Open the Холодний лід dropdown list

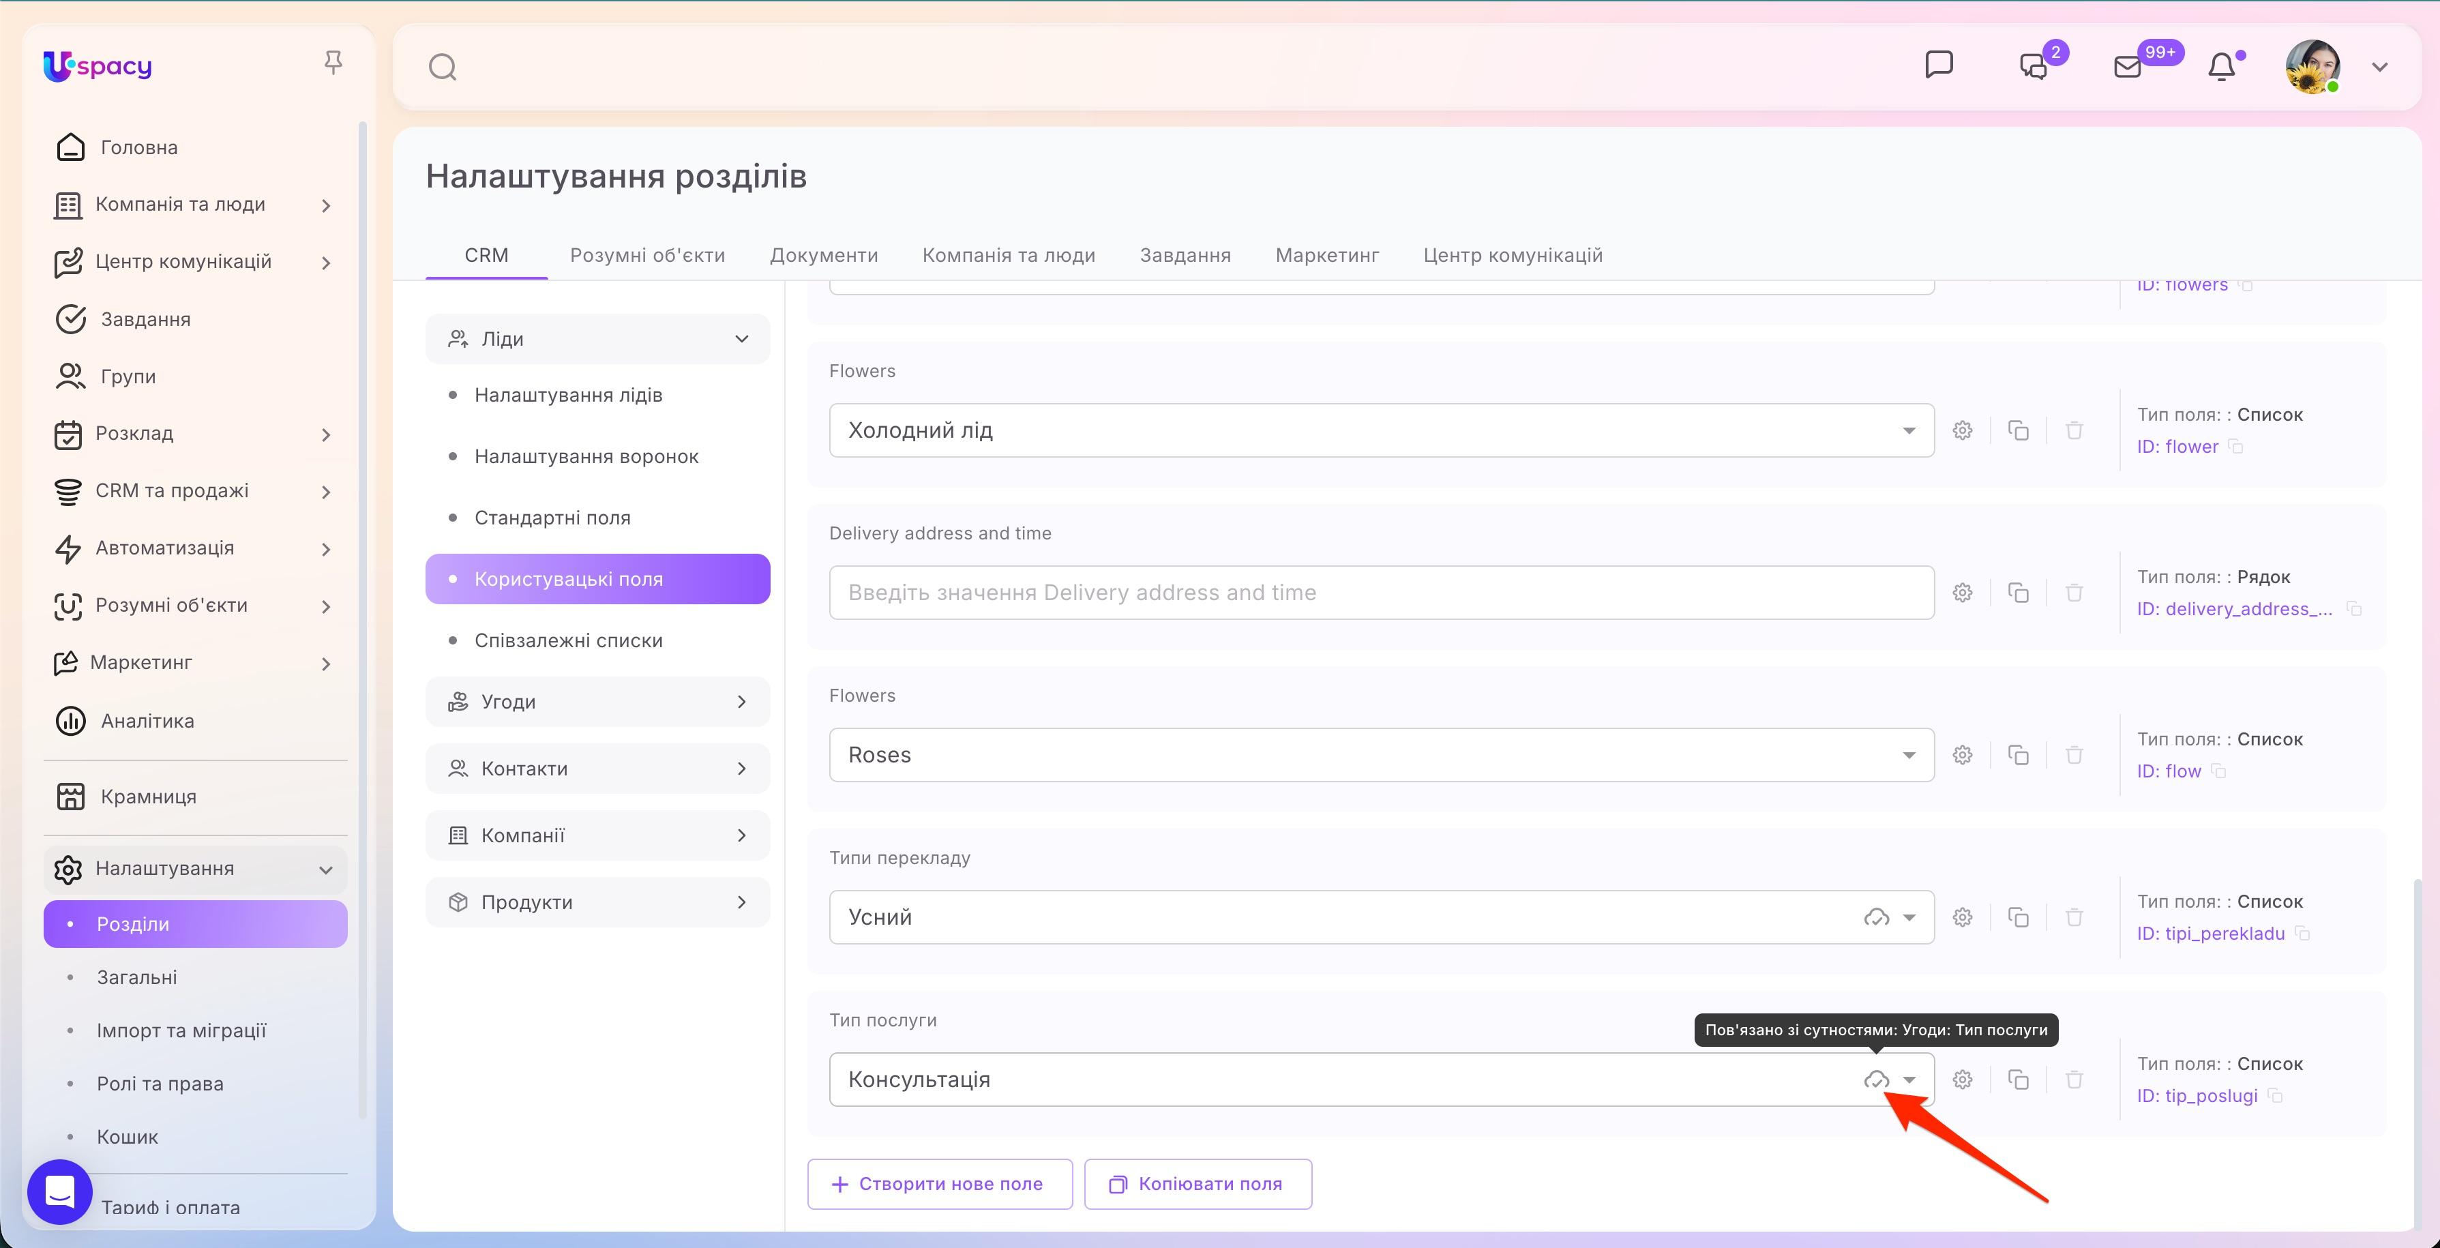tap(1381, 431)
